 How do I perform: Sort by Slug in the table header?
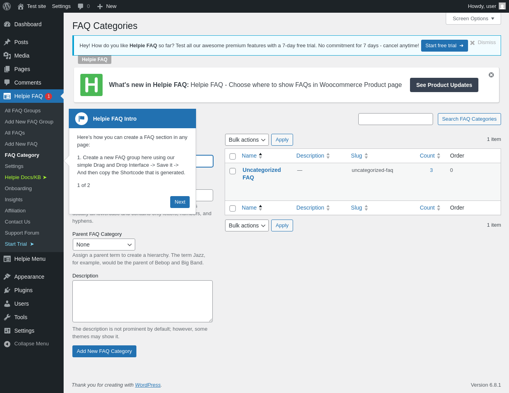359,156
